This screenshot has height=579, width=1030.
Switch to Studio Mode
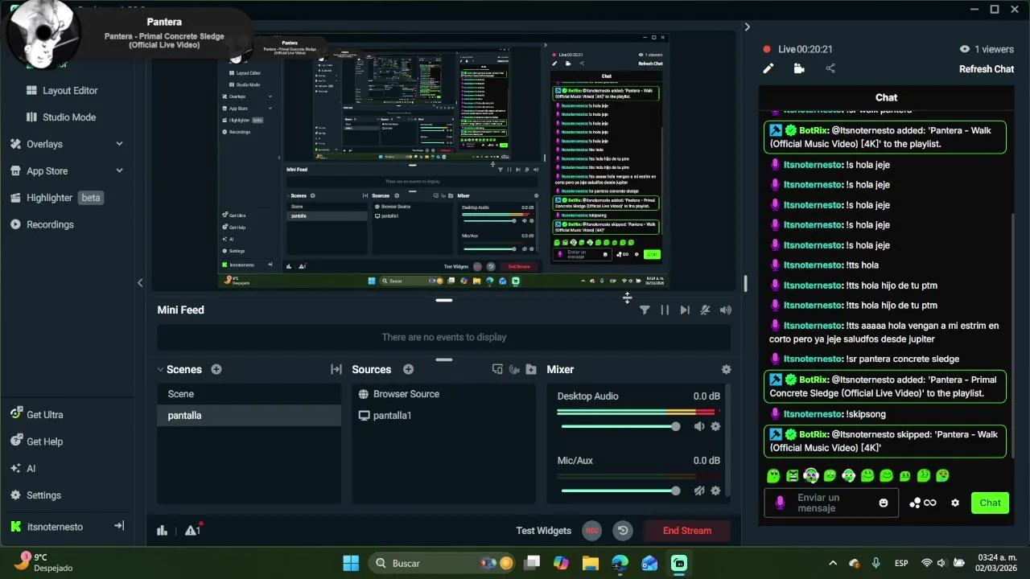[60, 117]
